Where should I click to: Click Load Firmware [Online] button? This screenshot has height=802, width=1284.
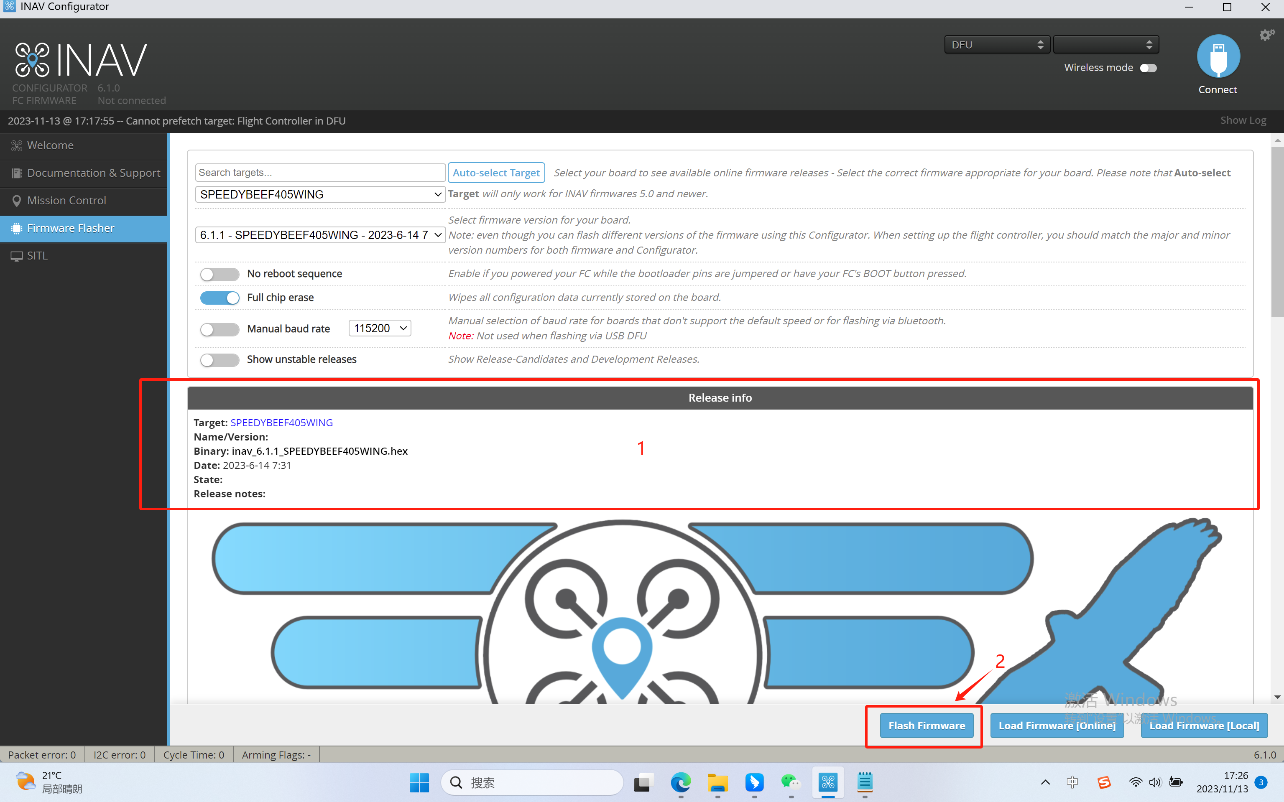point(1057,726)
